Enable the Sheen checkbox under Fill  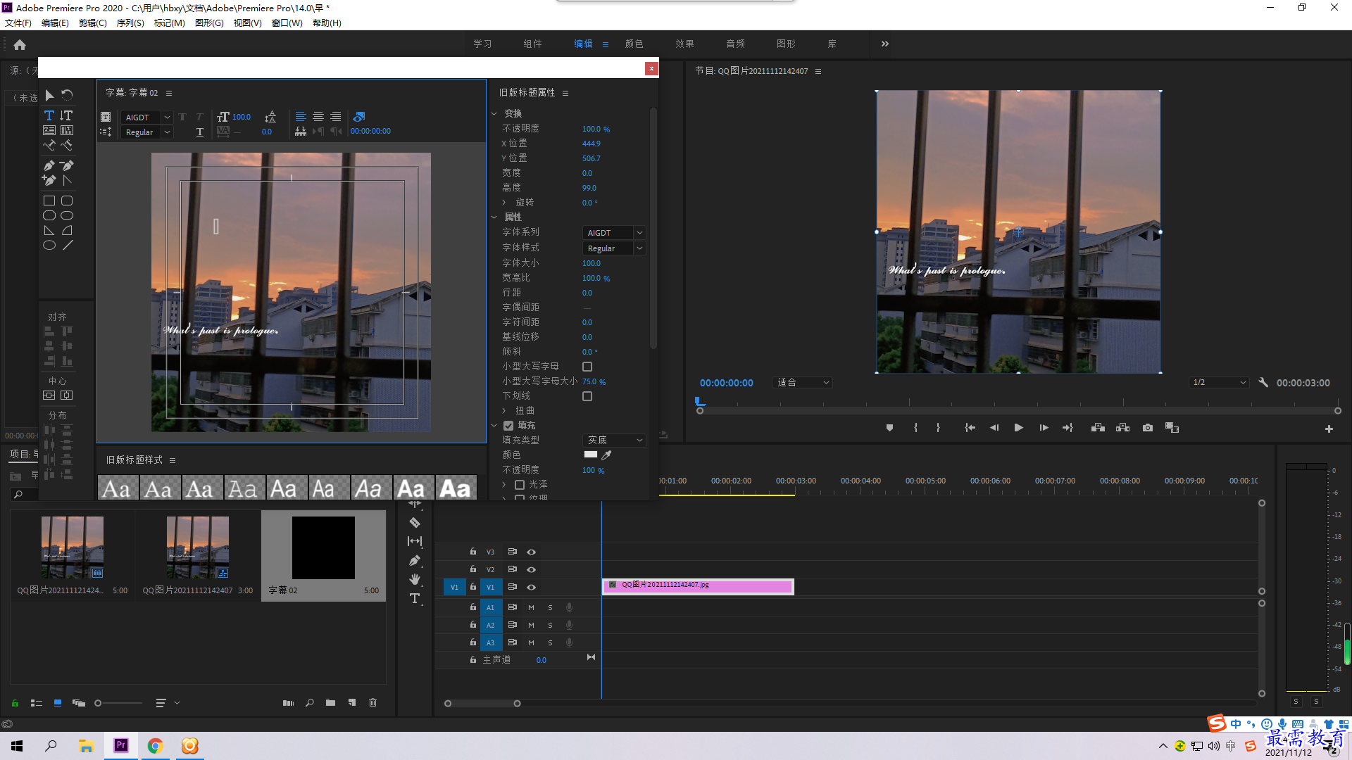pos(520,485)
